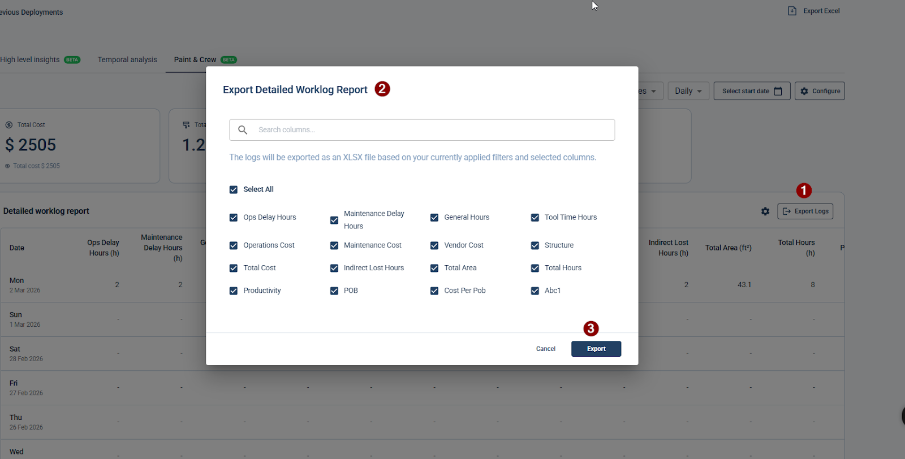The image size is (905, 459).
Task: Open the dropdown left of Daily
Action: pyautogui.click(x=649, y=91)
